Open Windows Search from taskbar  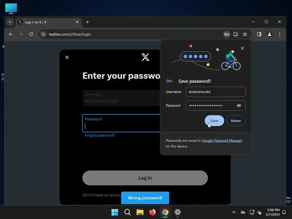click(127, 212)
